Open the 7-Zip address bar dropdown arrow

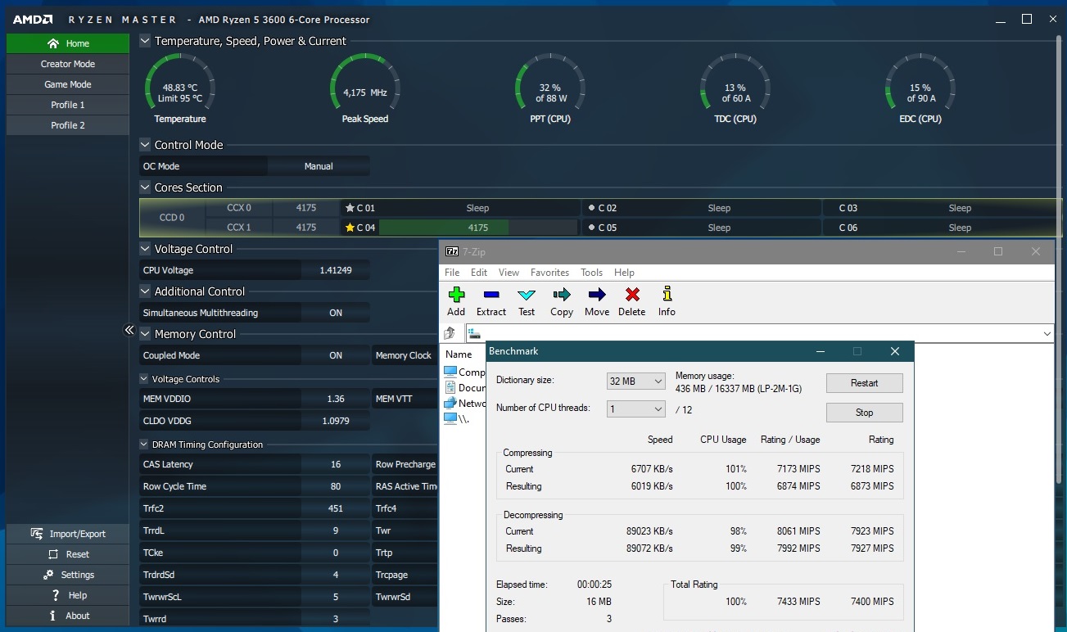(1047, 333)
